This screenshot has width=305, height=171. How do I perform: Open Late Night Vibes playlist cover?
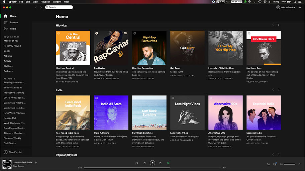[x=187, y=112]
